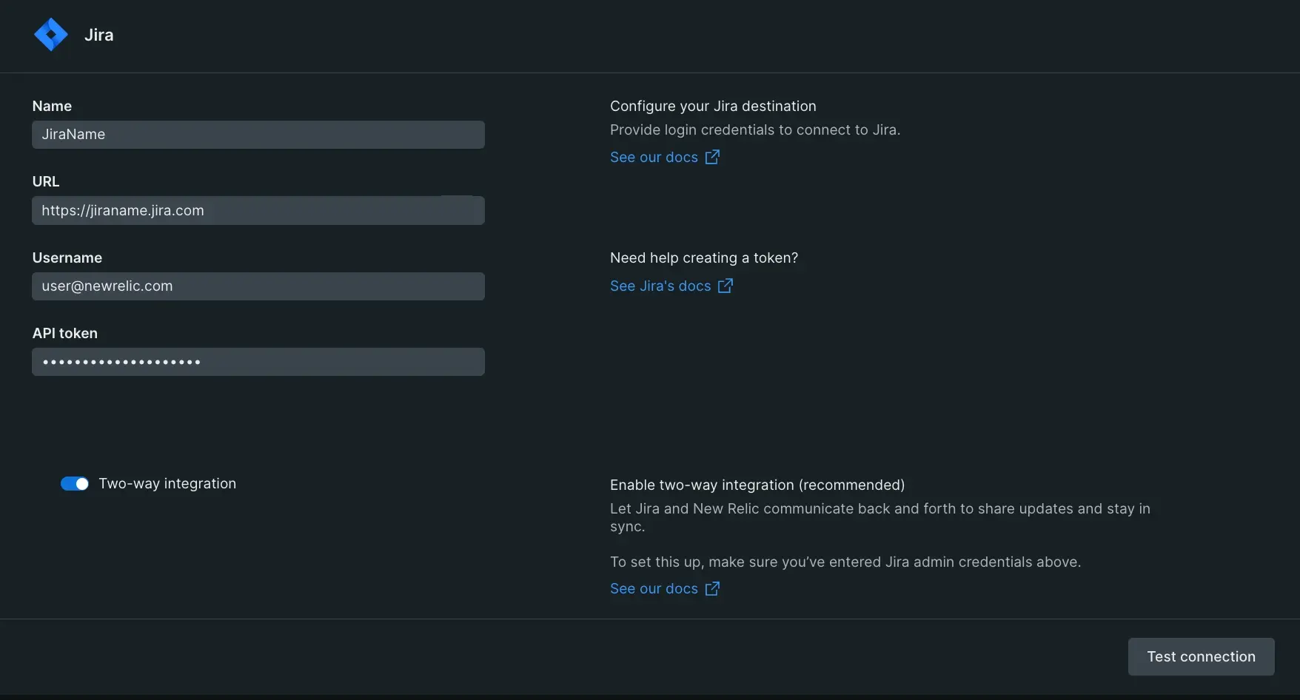Open See our docs under Configure your Jira destination
This screenshot has height=700, width=1300.
click(654, 157)
